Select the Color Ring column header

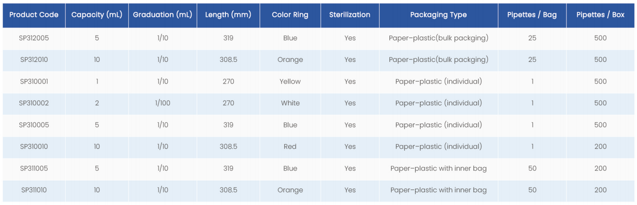pyautogui.click(x=290, y=15)
